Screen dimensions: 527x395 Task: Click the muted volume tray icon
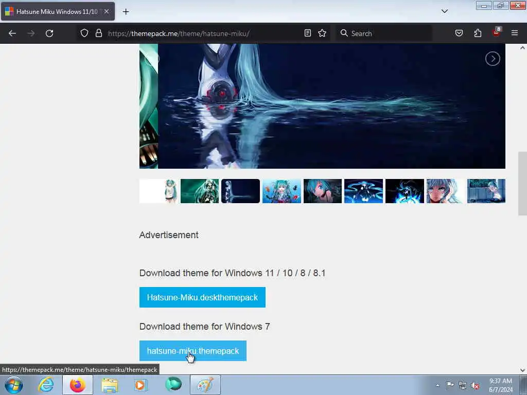pyautogui.click(x=475, y=386)
